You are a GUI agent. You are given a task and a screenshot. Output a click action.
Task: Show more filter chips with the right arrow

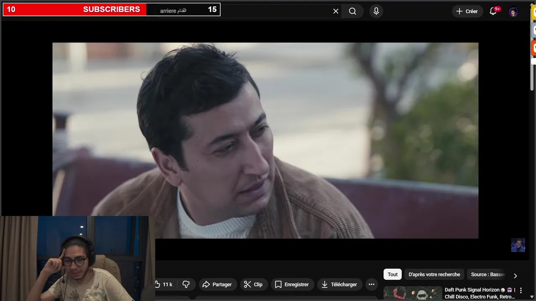click(515, 275)
